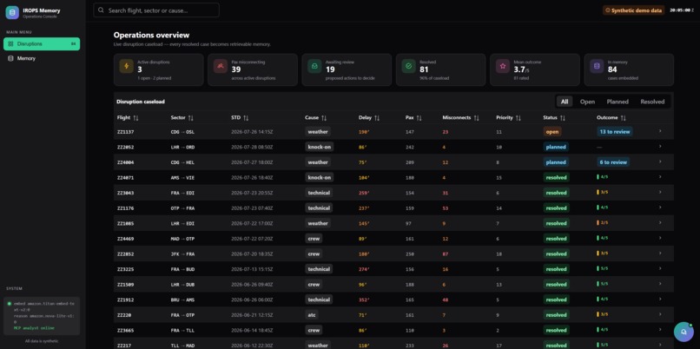This screenshot has height=349, width=700.
Task: Click the open status badge for ZZ1137
Action: coord(552,132)
